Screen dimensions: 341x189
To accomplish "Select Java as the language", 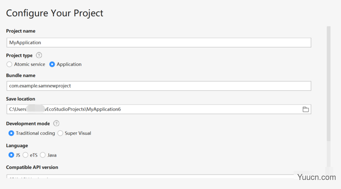I will 43,155.
